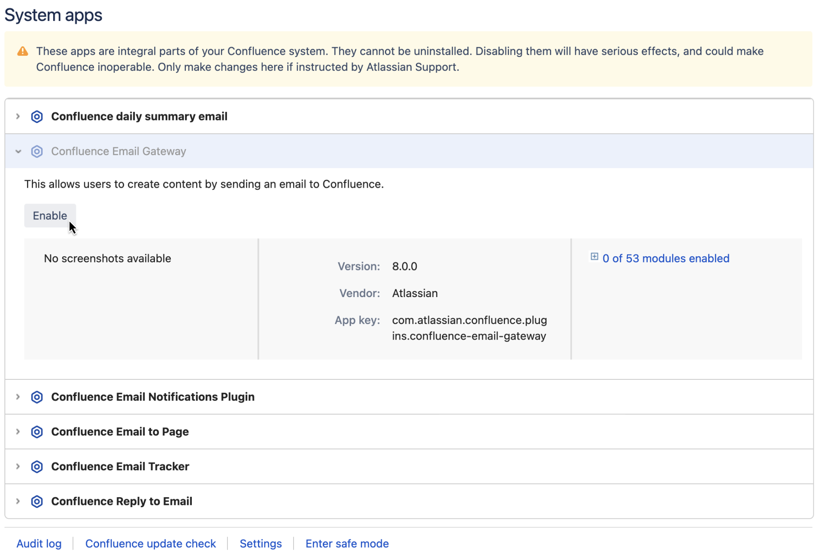Image resolution: width=818 pixels, height=559 pixels.
Task: Click the Confluence Email to Page icon
Action: coord(37,432)
